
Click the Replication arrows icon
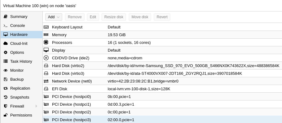coord(6,88)
